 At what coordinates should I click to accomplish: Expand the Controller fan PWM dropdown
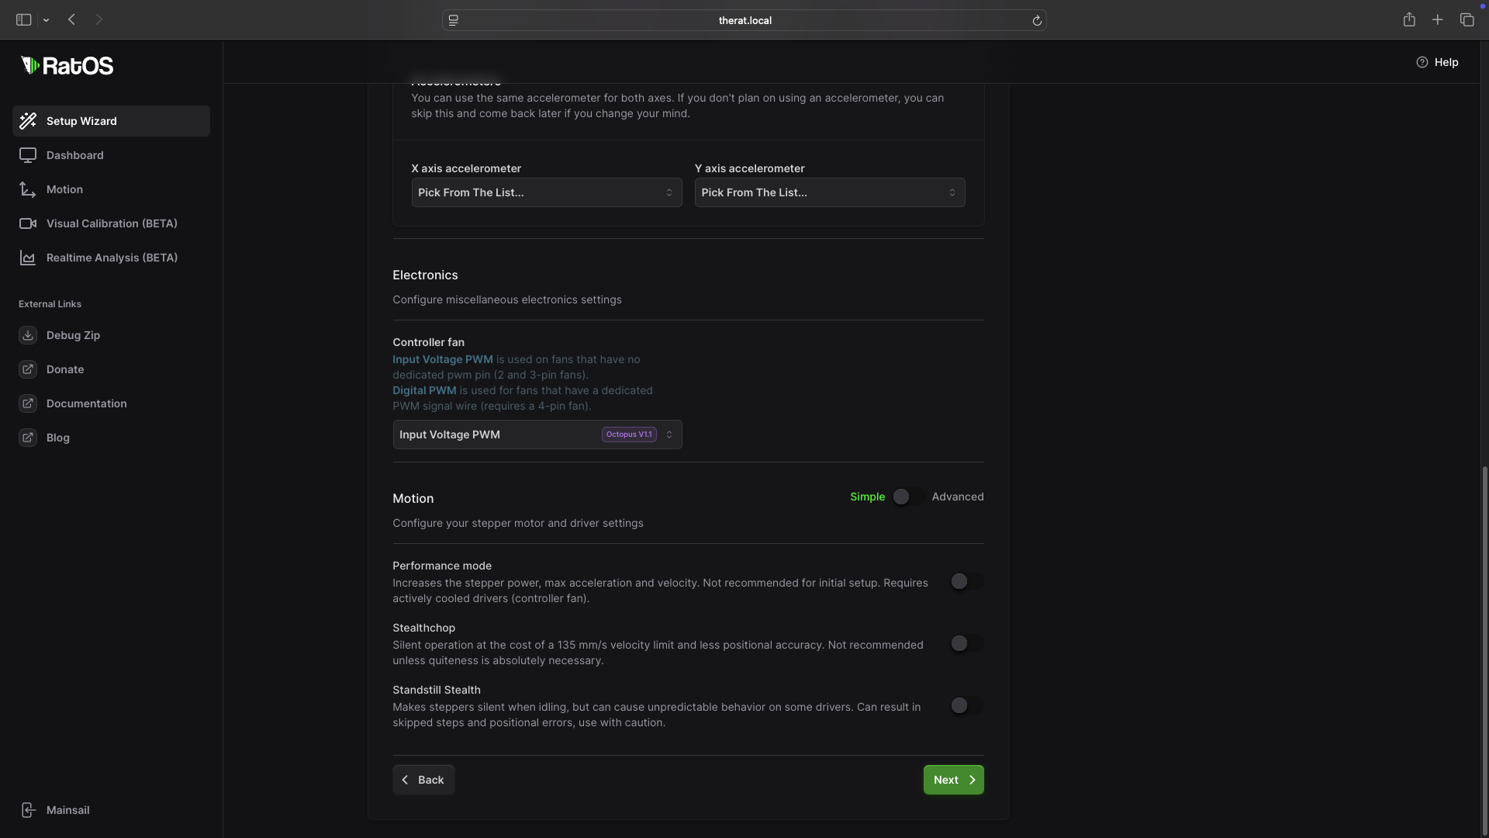tap(537, 435)
